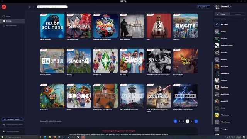
Task: Open the Snake Pass game tile
Action: (52, 96)
